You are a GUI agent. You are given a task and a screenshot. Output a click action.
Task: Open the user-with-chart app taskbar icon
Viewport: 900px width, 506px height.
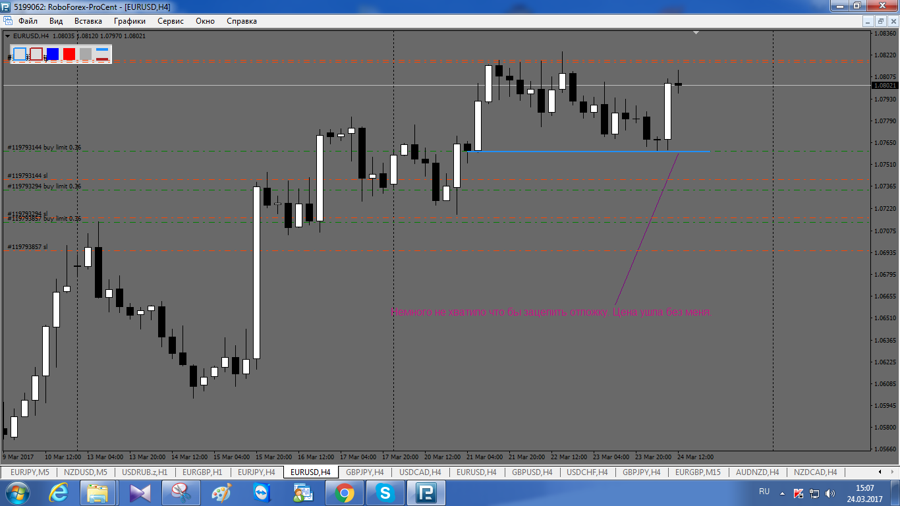[303, 493]
